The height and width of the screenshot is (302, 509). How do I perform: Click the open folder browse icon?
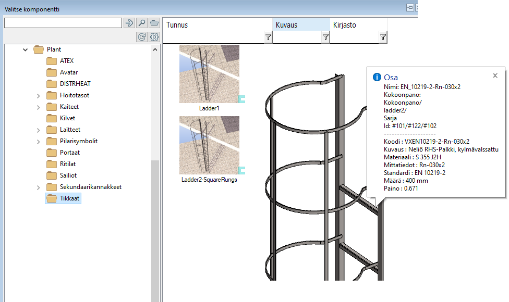[x=154, y=23]
